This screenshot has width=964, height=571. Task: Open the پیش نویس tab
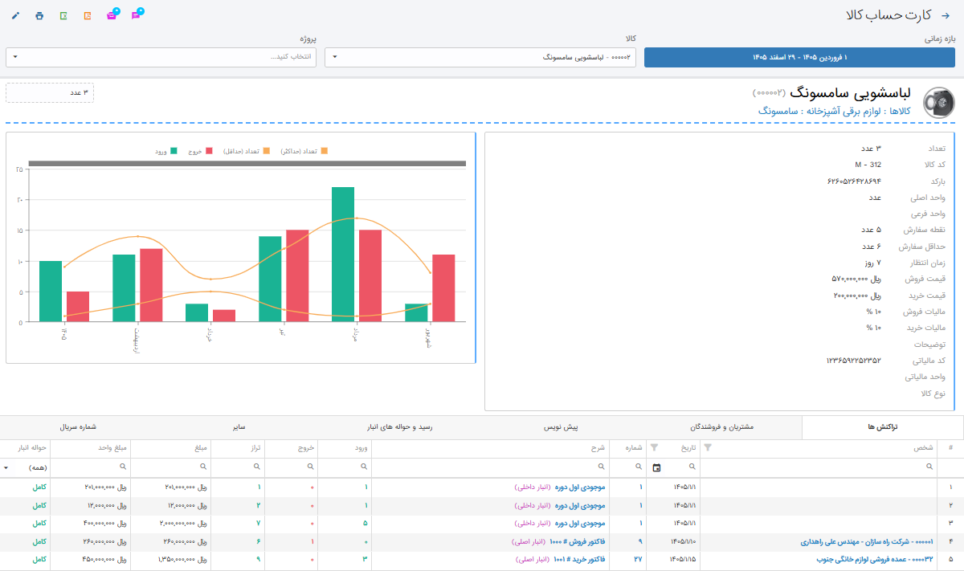(562, 428)
